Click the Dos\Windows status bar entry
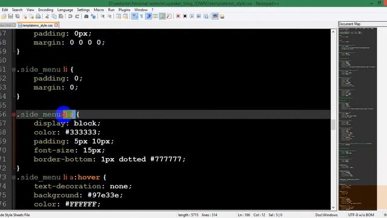Image resolution: width=387 pixels, height=218 pixels. click(327, 215)
